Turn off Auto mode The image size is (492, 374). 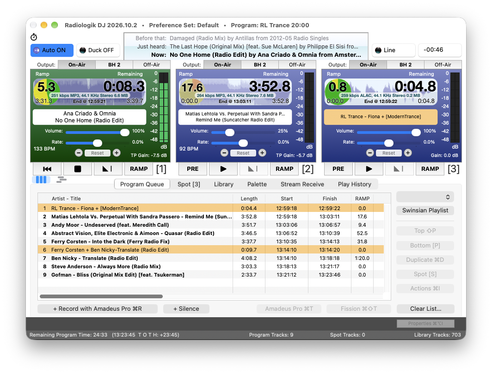click(52, 50)
